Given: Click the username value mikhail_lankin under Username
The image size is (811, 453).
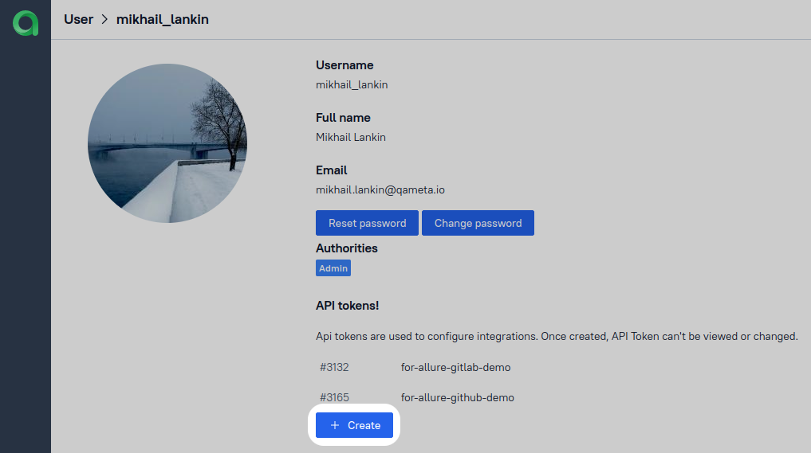Looking at the screenshot, I should pos(352,84).
